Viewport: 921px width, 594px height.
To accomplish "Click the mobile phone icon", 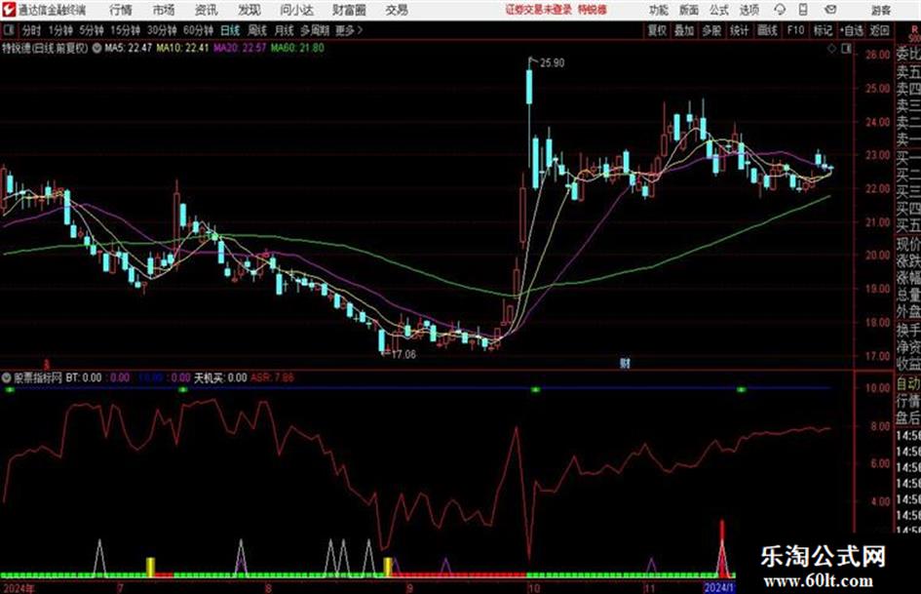I will [803, 10].
